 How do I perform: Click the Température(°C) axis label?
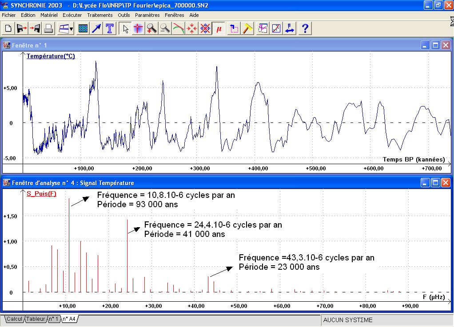(51, 56)
